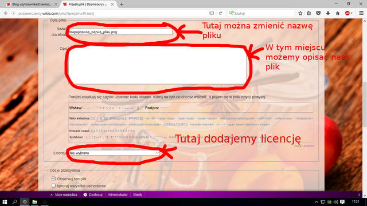The width and height of the screenshot is (367, 206).
Task: Insert the [[Kategoria:]] wiki syntax
Action: [x=118, y=118]
